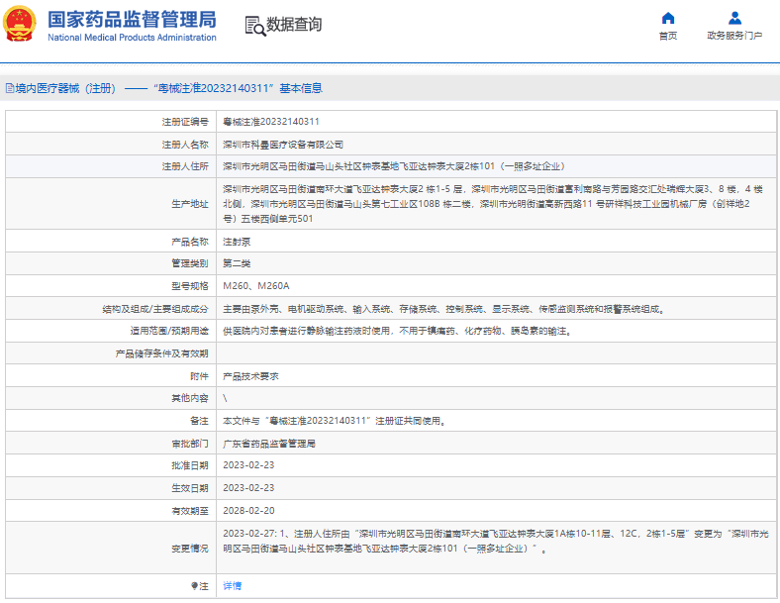
Task: Select registrant name 深圳市科曼医疗设备有限公司
Action: (x=283, y=145)
